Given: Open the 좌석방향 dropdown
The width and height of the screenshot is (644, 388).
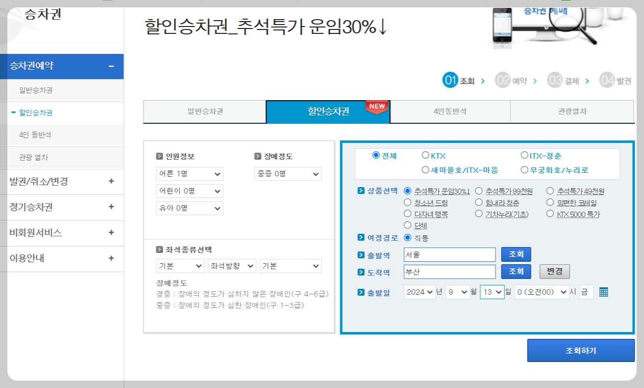Looking at the screenshot, I should pyautogui.click(x=232, y=266).
